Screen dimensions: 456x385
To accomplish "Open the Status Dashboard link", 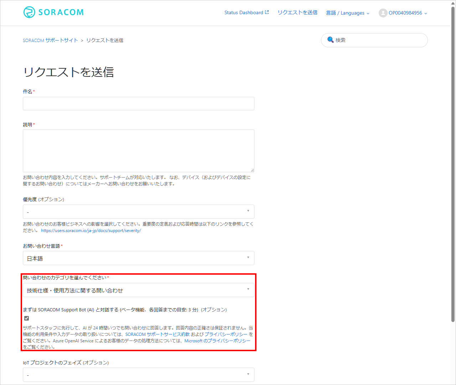I will coord(244,12).
